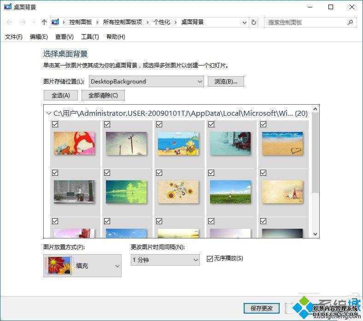This screenshot has width=363, height=321.
Task: Click the scroll down arrow of wallpaper list
Action: (x=315, y=234)
